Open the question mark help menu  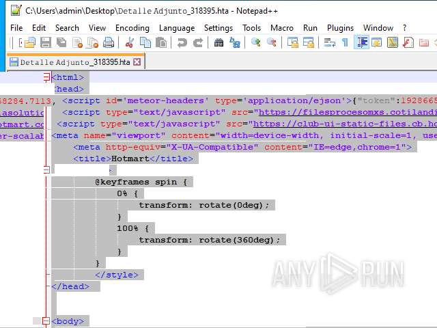pos(404,28)
